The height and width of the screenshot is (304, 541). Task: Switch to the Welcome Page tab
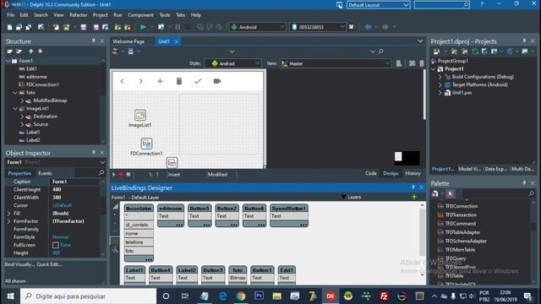128,41
